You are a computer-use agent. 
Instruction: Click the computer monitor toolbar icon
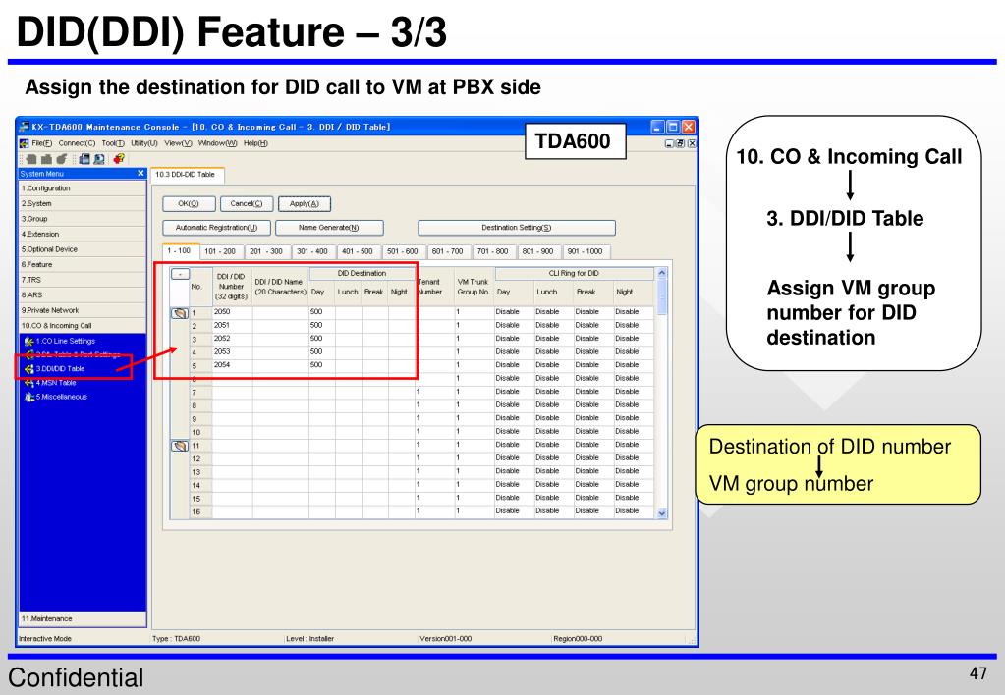coord(98,159)
